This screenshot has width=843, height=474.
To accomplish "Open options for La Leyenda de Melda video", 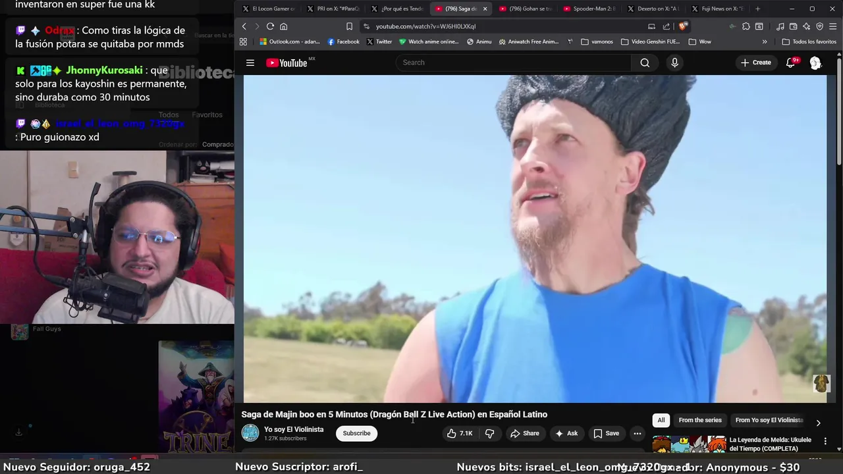I will coord(825,441).
